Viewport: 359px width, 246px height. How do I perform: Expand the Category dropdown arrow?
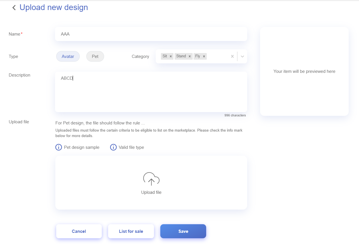(242, 56)
